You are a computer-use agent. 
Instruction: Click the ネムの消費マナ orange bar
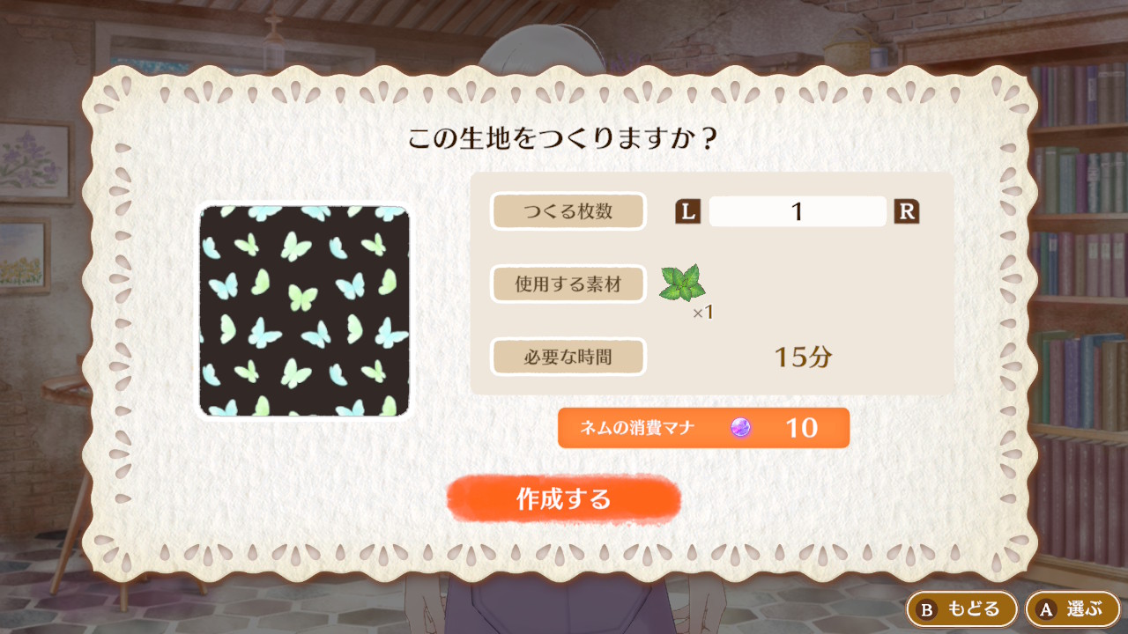point(703,428)
